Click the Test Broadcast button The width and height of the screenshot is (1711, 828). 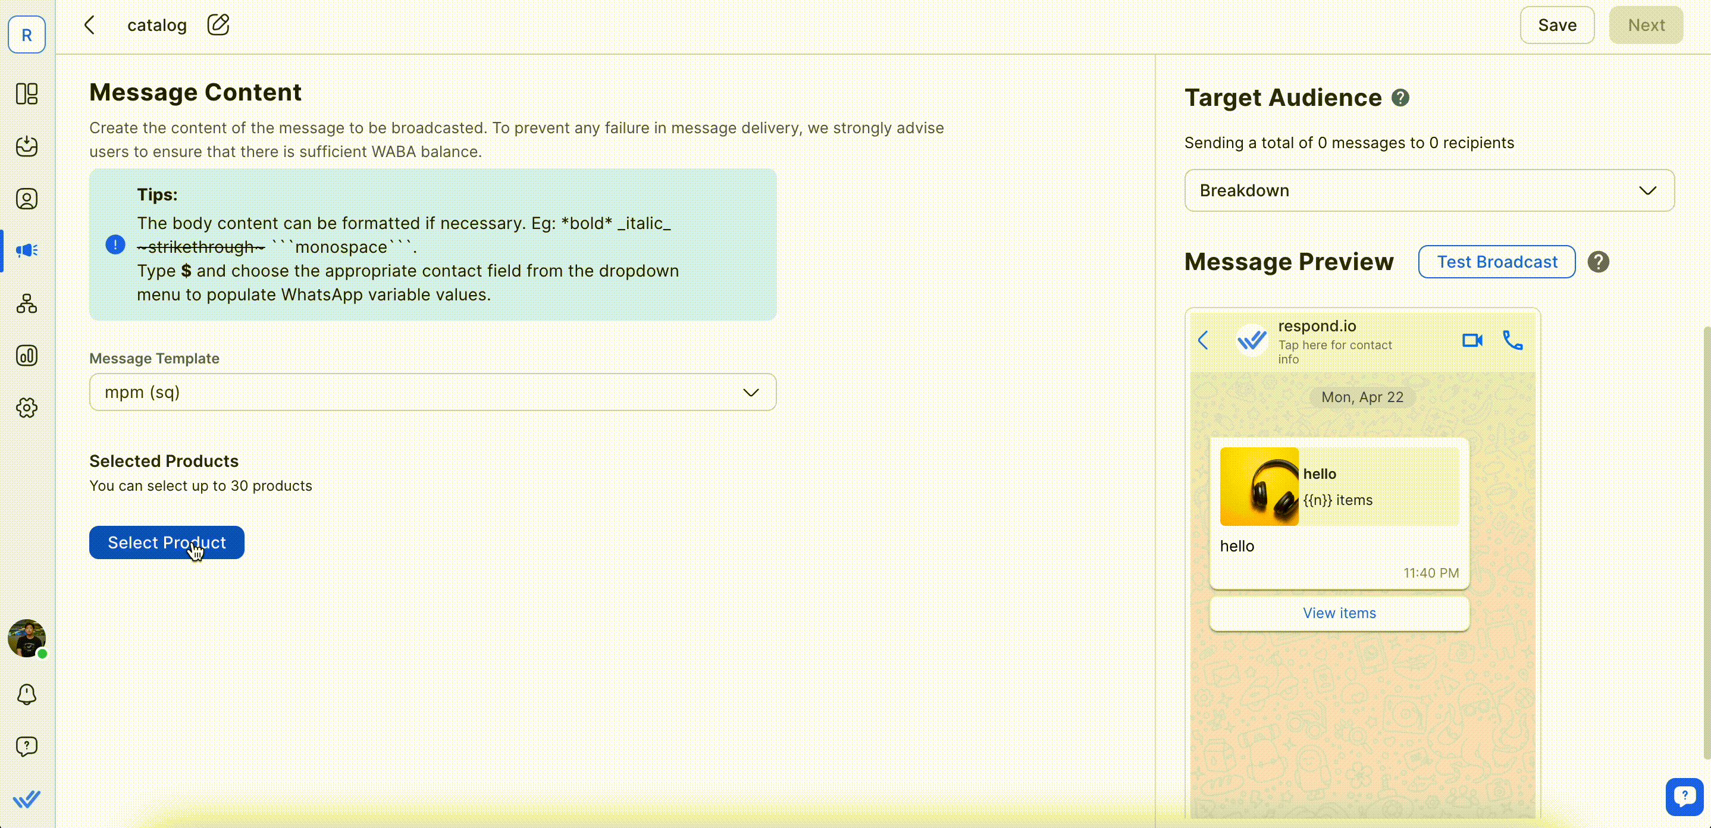click(x=1496, y=262)
